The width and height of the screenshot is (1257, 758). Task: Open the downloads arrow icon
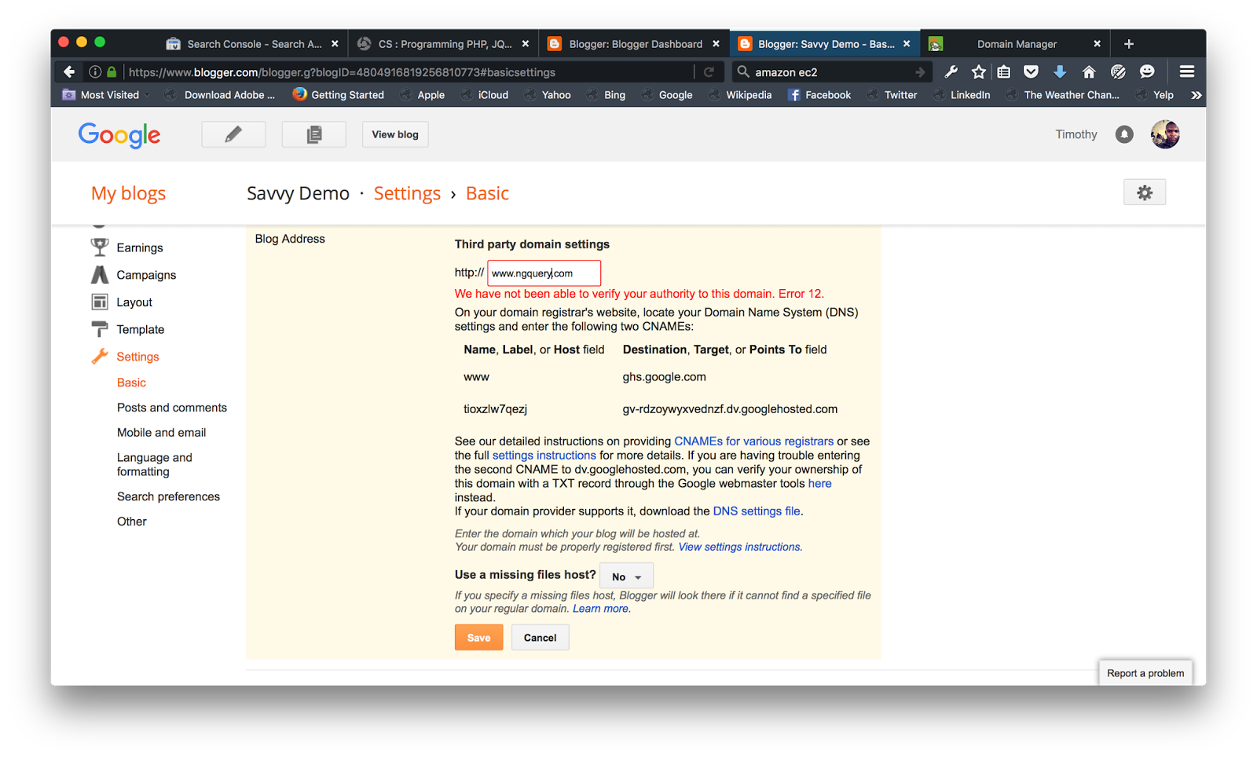click(x=1060, y=71)
